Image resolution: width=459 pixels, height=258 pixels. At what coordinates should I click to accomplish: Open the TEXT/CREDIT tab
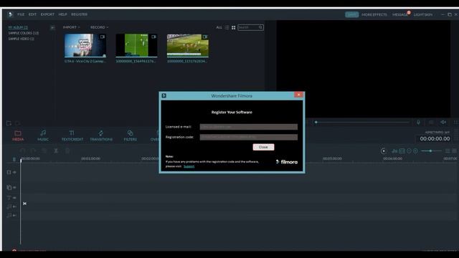(x=72, y=136)
